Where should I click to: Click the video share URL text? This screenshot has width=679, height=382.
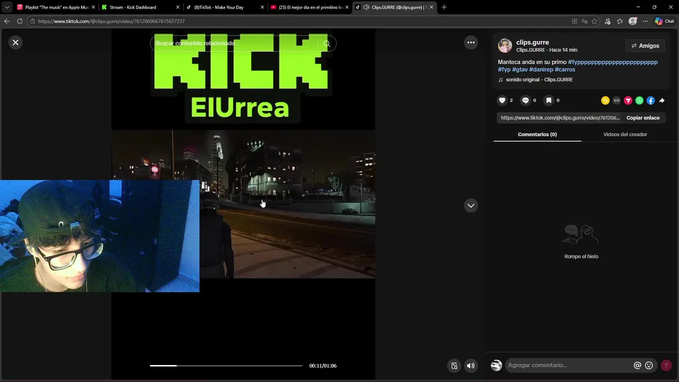click(x=560, y=118)
